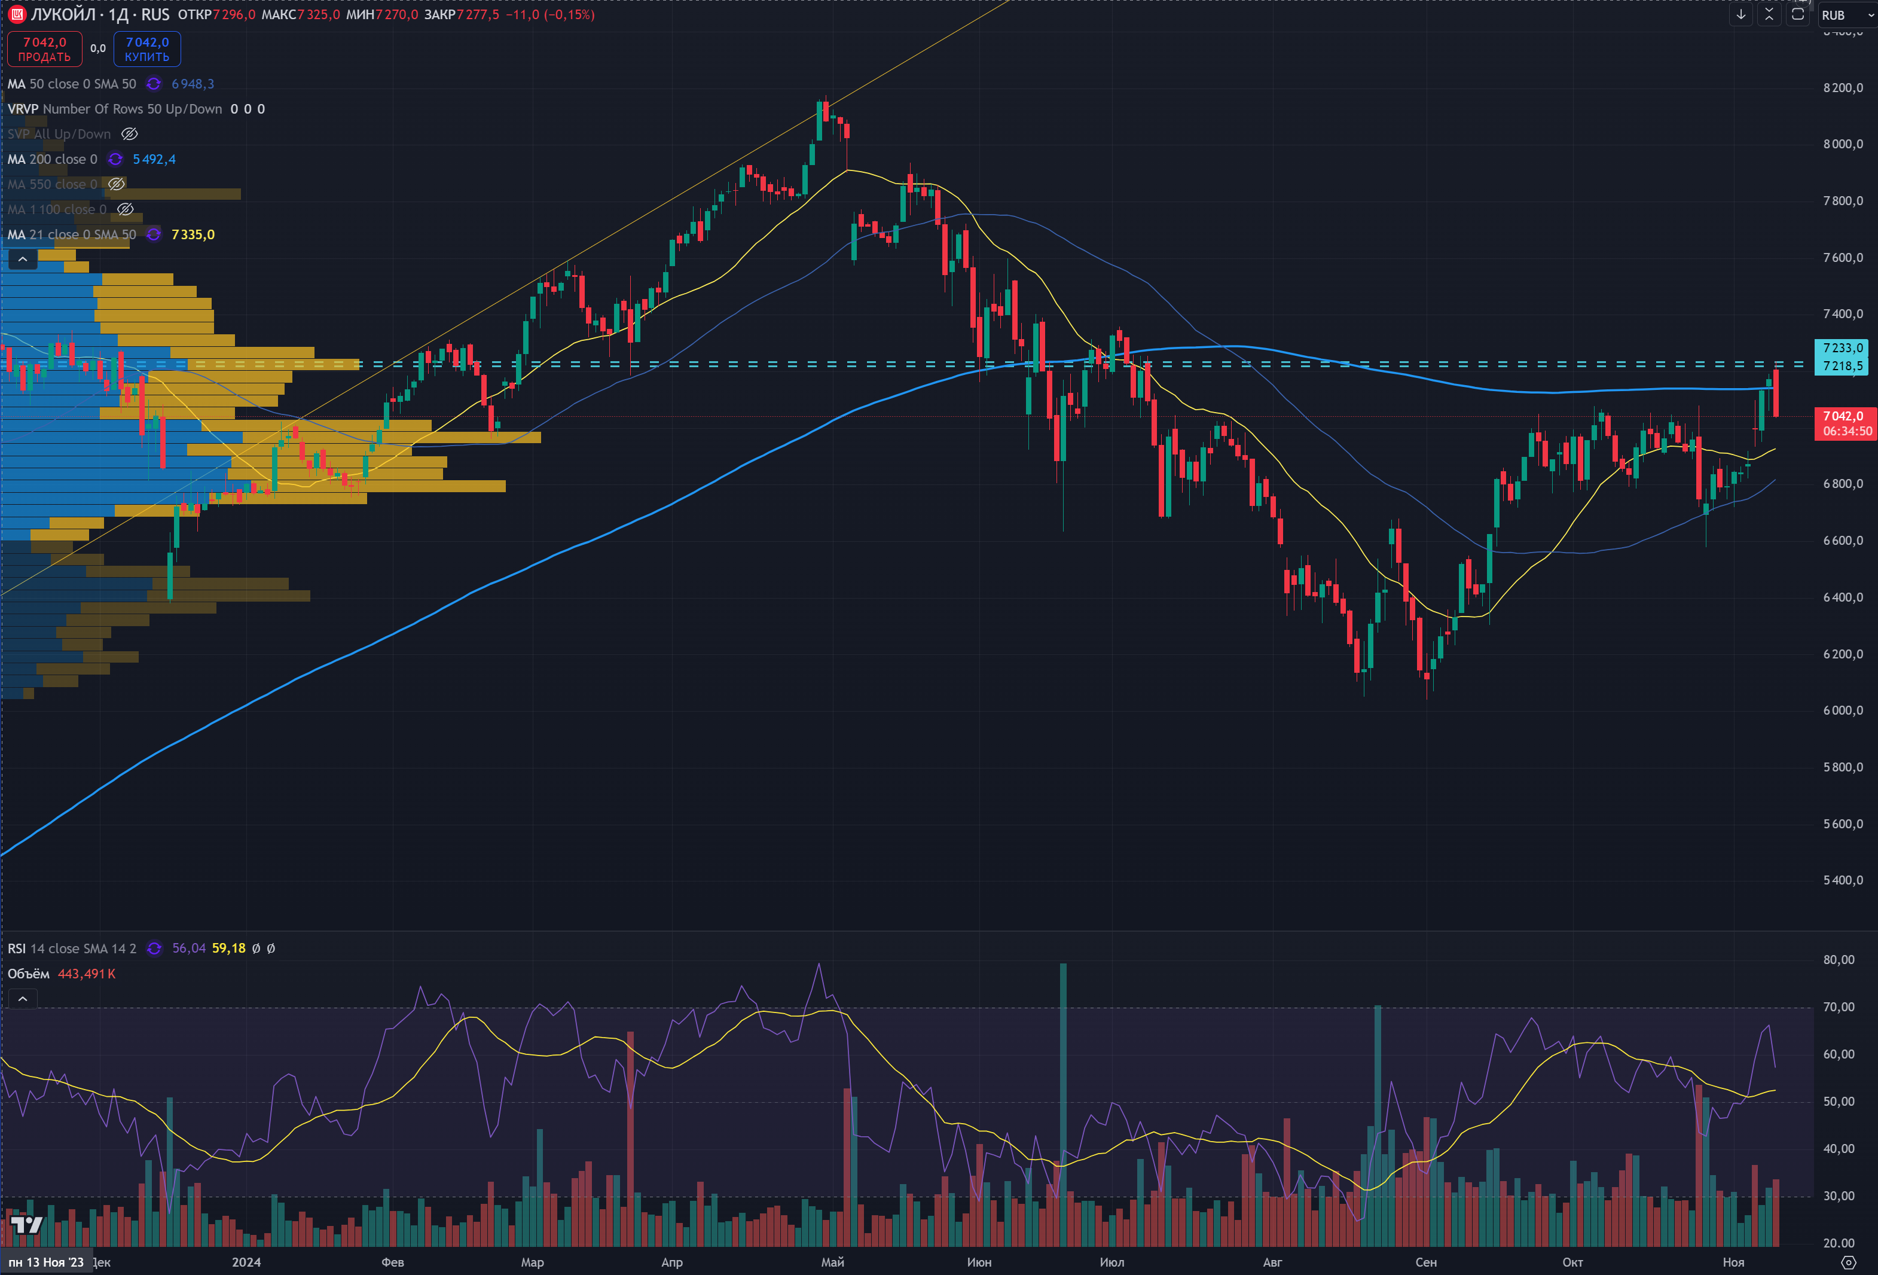The image size is (1878, 1275).
Task: Show the hidden MA 1 100 indicator
Action: click(125, 209)
